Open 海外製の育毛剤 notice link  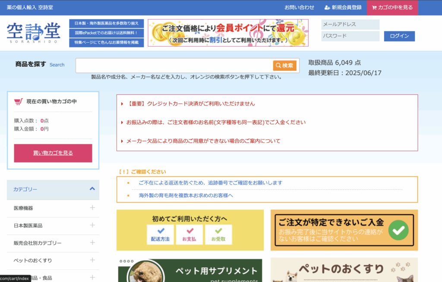[186, 195]
